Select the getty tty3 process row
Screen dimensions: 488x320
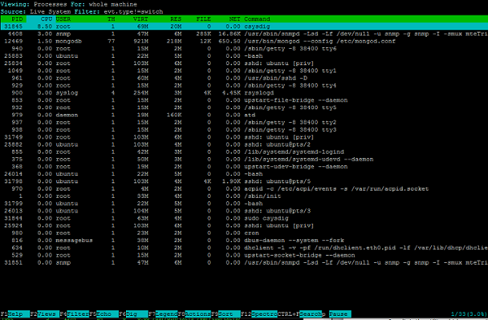pyautogui.click(x=244, y=129)
